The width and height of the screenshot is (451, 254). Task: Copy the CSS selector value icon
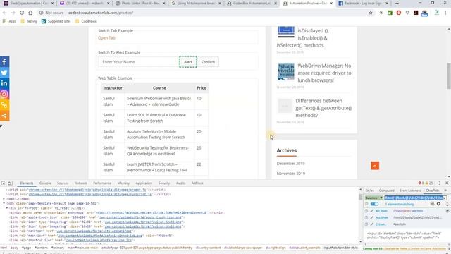366,224
